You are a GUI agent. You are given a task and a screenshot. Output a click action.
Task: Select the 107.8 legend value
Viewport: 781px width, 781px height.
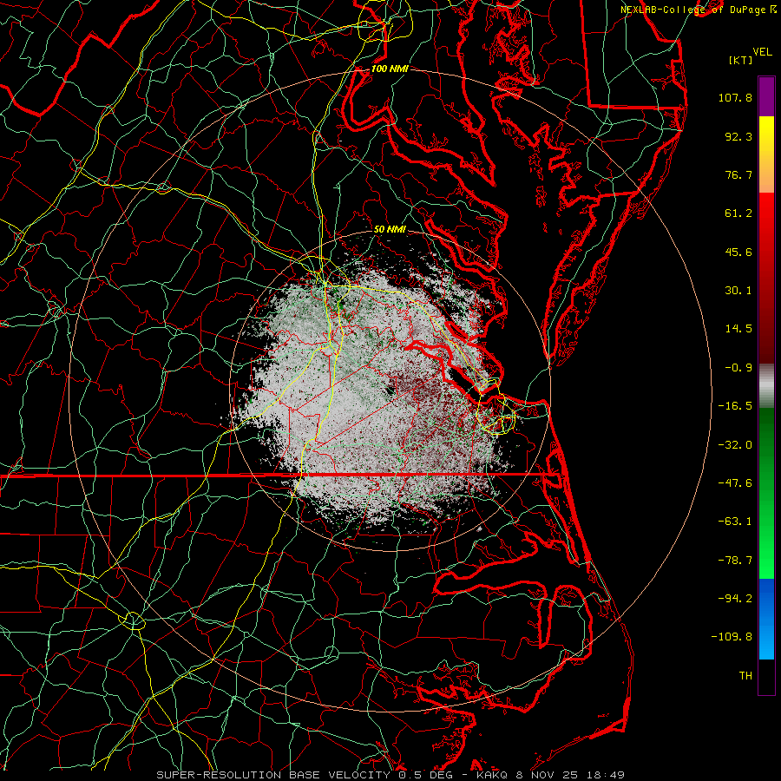[x=735, y=97]
